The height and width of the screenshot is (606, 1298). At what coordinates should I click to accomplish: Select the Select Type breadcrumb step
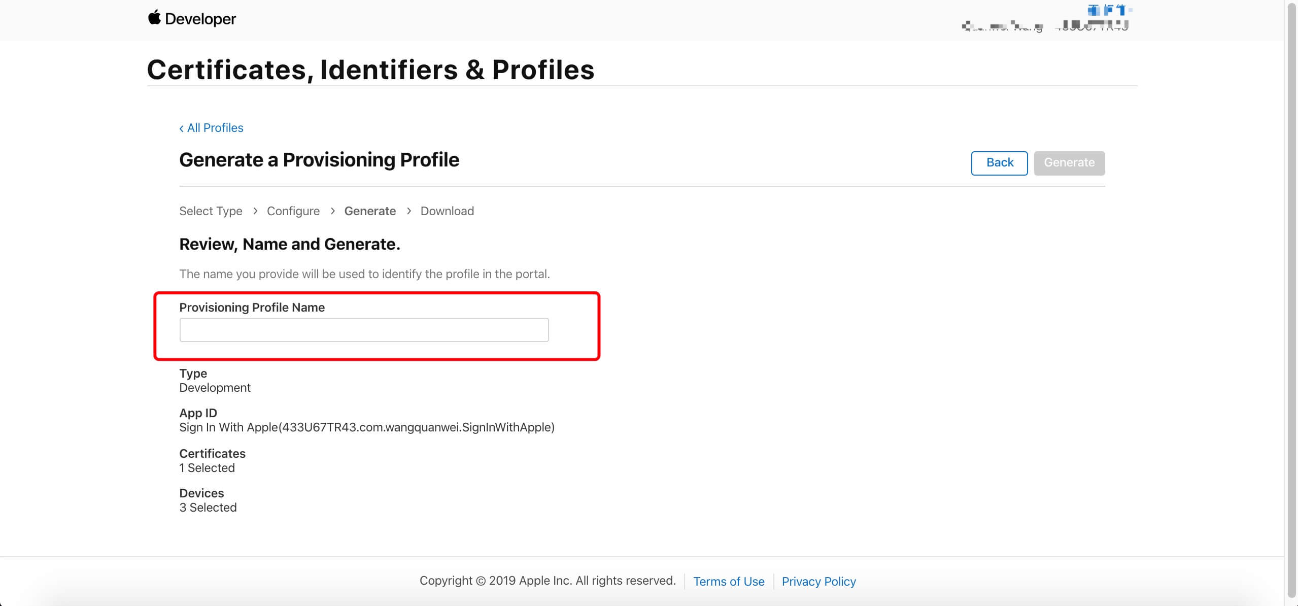(x=211, y=211)
